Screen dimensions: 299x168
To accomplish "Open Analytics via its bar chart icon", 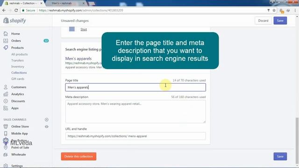I will [6, 94].
